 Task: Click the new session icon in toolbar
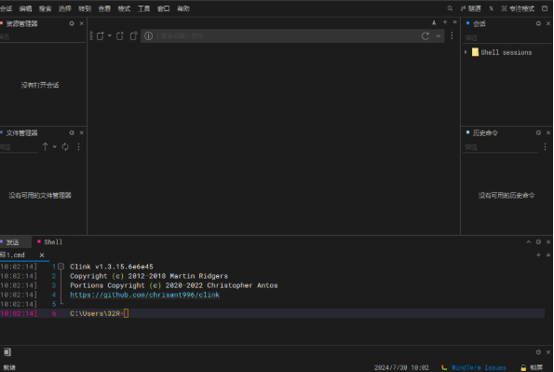pos(101,35)
